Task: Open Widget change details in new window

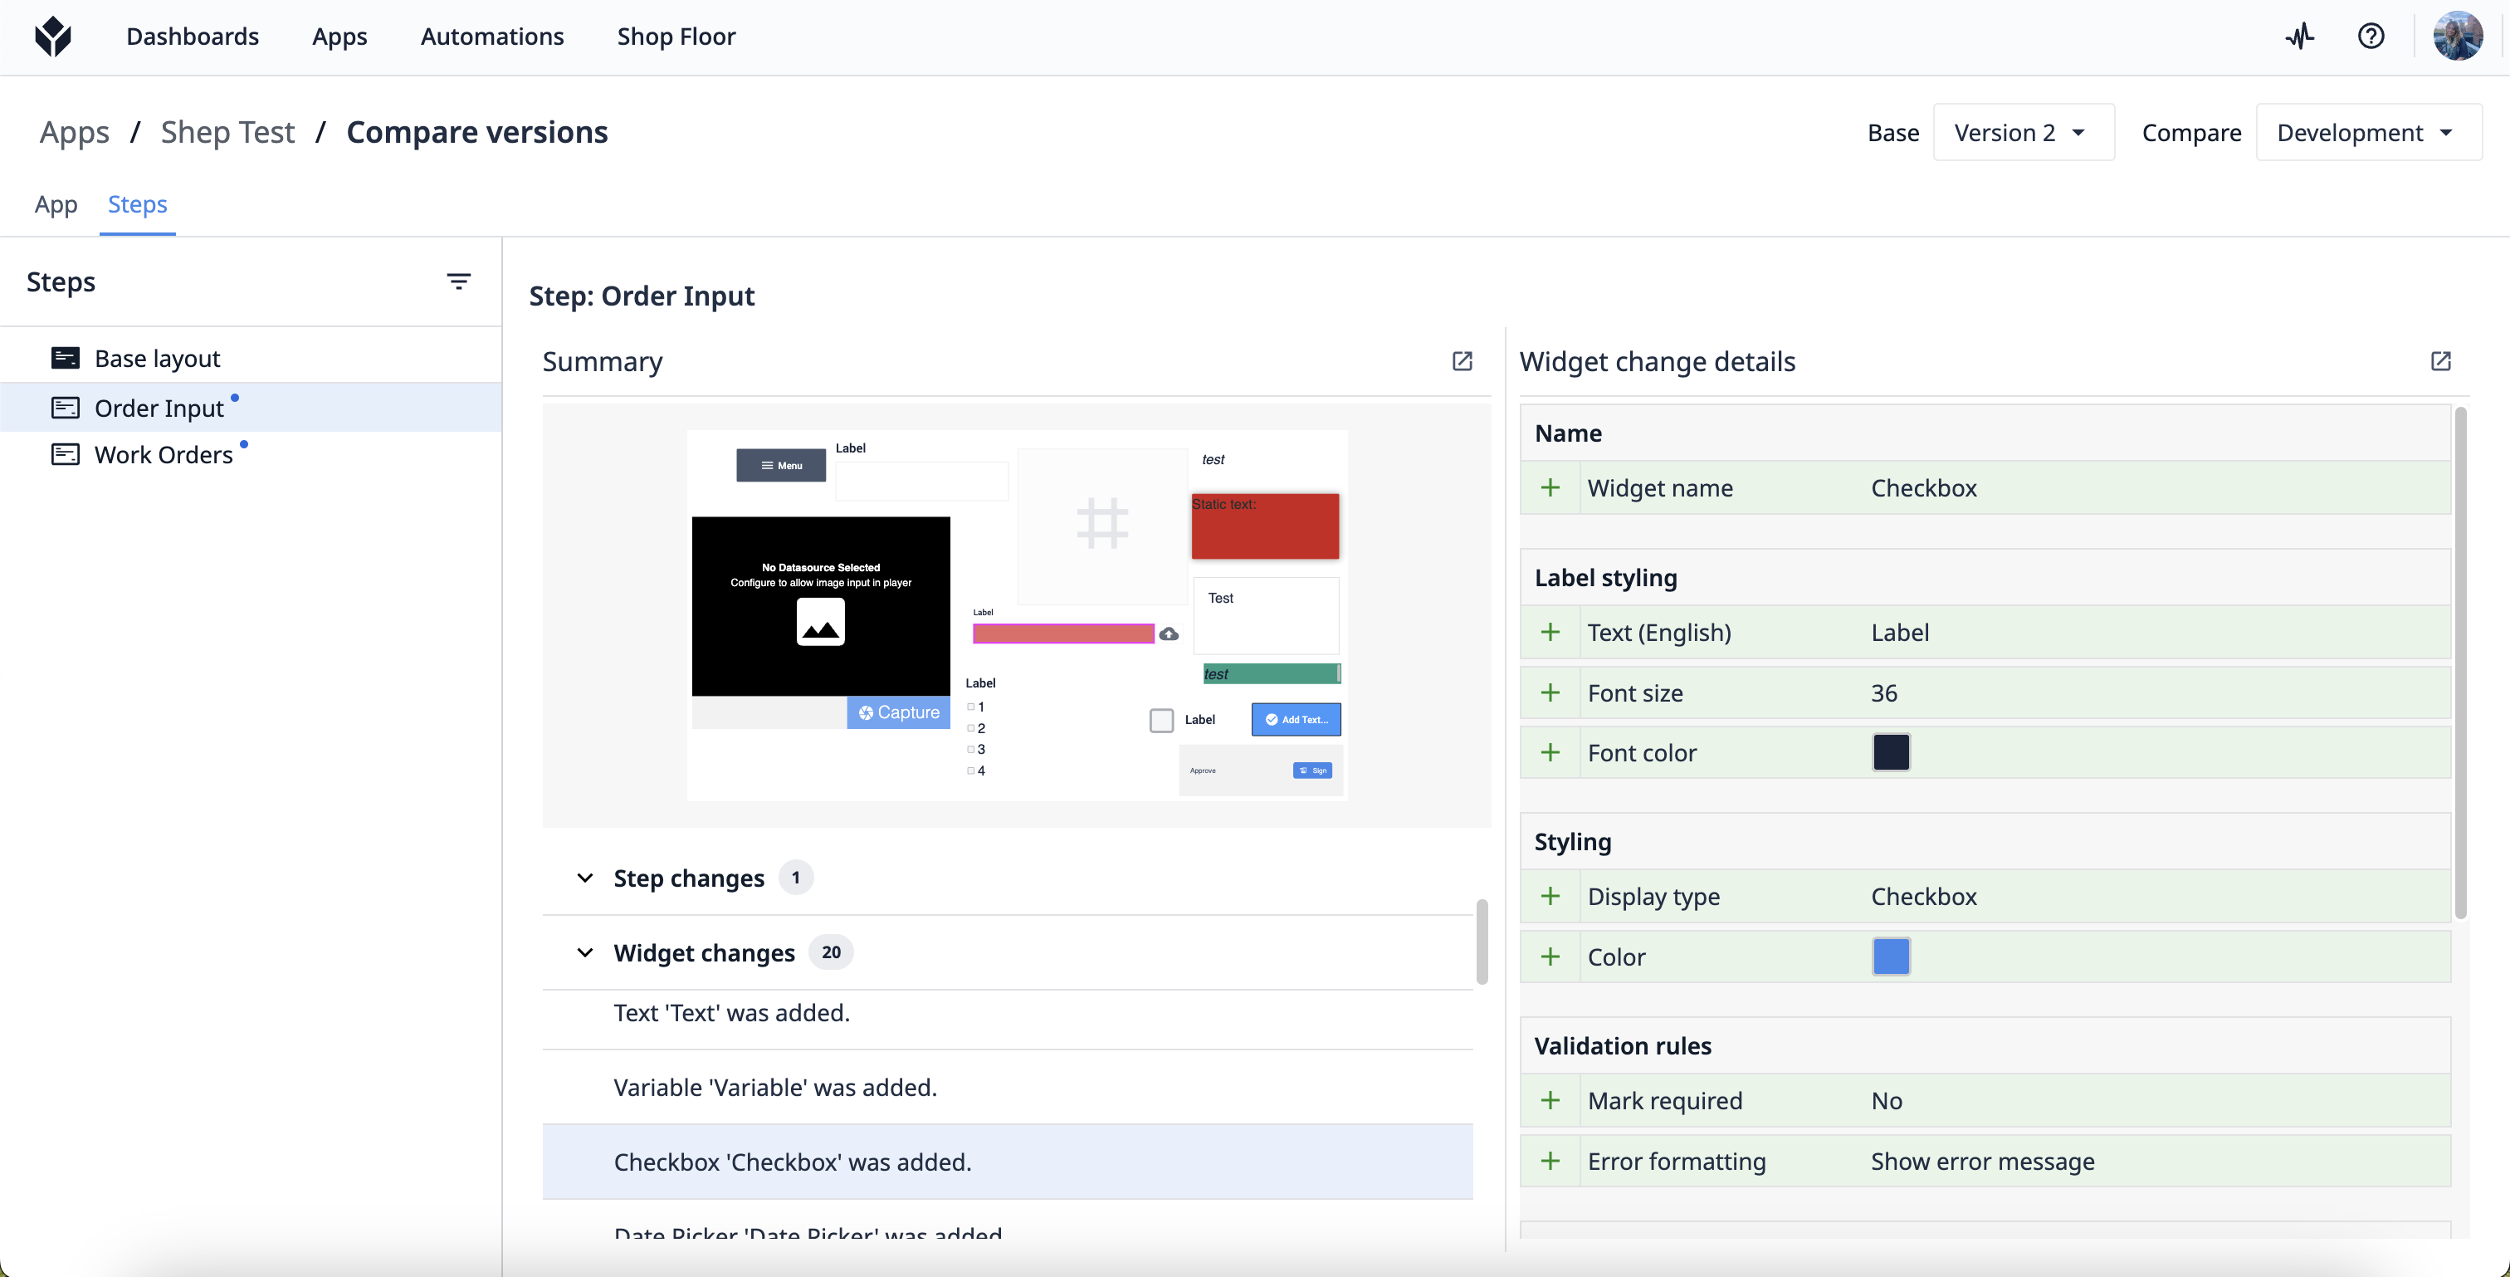Action: tap(2442, 362)
